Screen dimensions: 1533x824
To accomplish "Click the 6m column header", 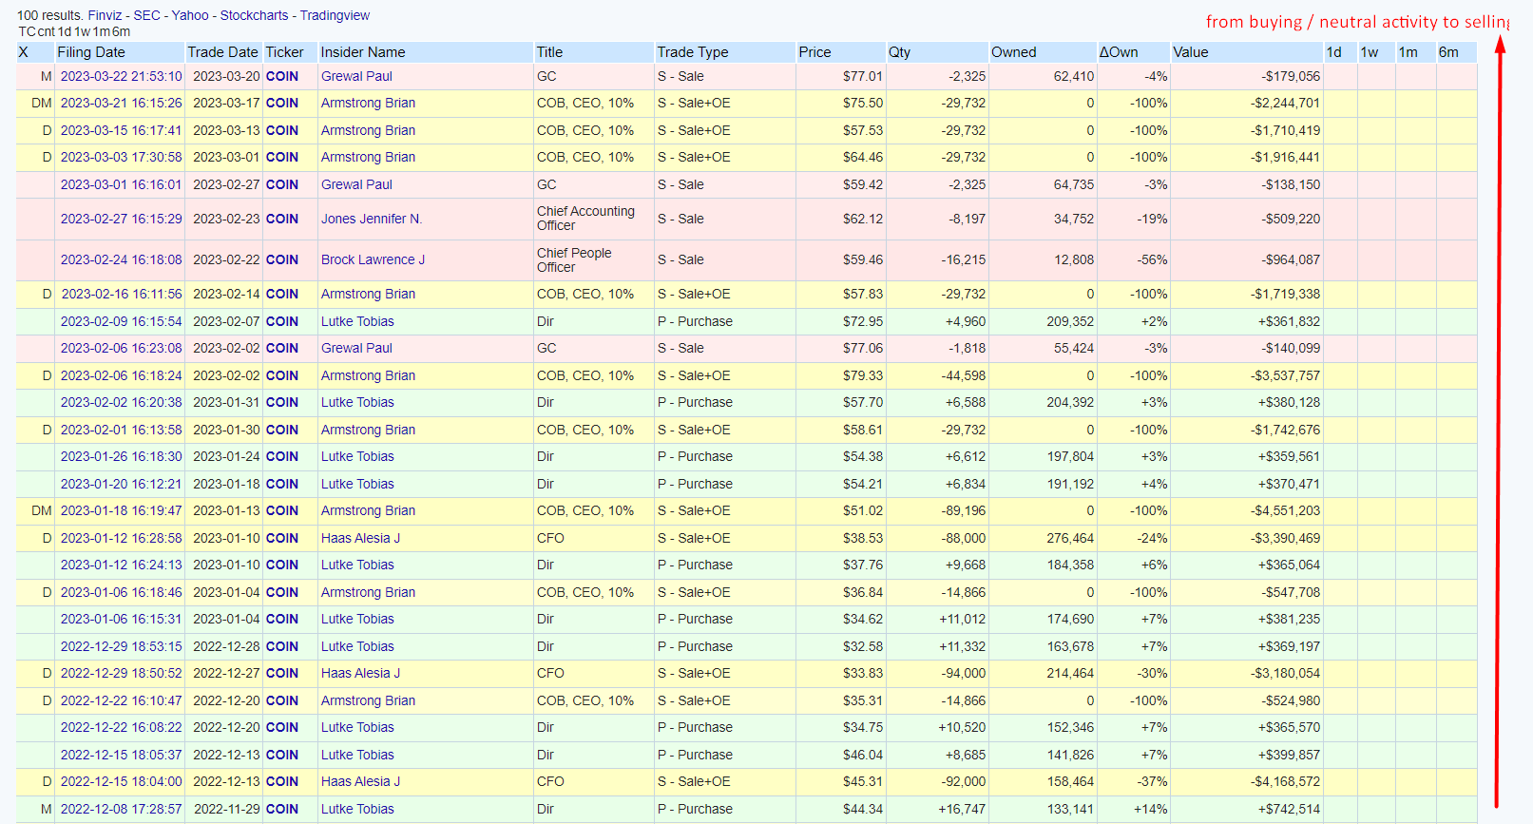I will click(x=1448, y=52).
